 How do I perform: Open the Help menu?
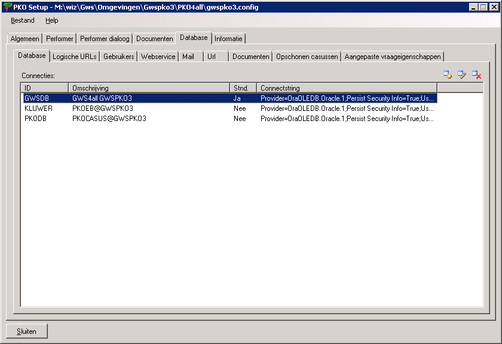[51, 20]
